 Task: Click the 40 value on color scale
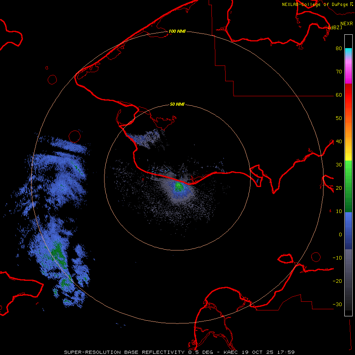[339, 142]
